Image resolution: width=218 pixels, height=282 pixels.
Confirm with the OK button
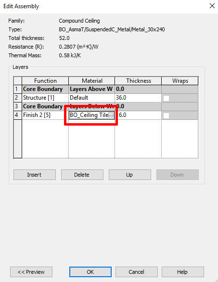[x=90, y=272]
